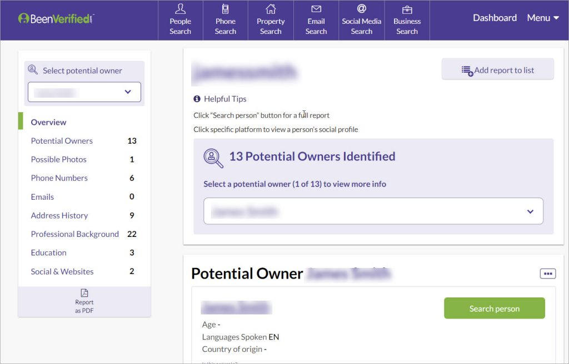569x364 pixels.
Task: Click the "Country of origin" line
Action: point(234,349)
